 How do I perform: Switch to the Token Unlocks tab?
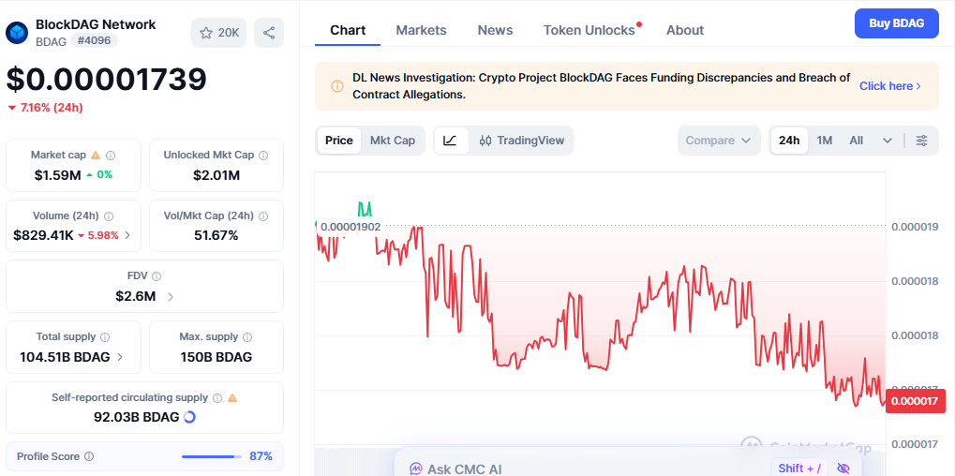click(589, 30)
